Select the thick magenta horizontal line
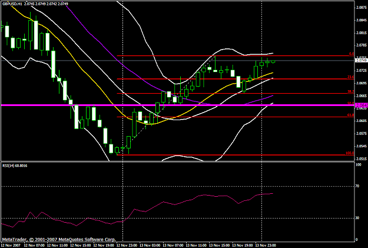 click(x=177, y=105)
